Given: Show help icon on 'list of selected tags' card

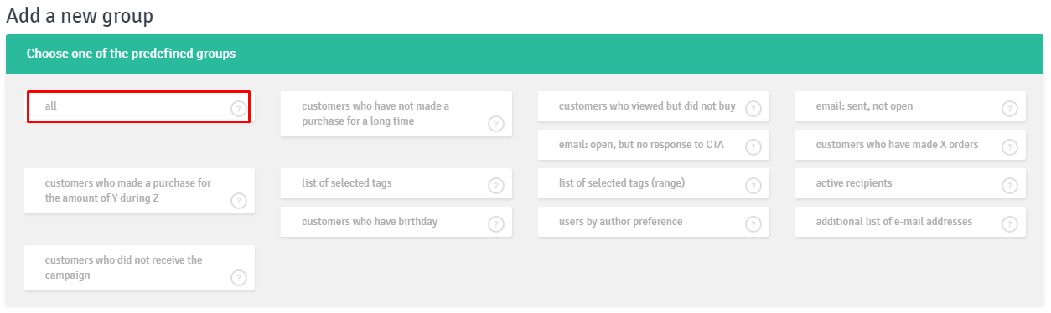Looking at the screenshot, I should pyautogui.click(x=495, y=186).
